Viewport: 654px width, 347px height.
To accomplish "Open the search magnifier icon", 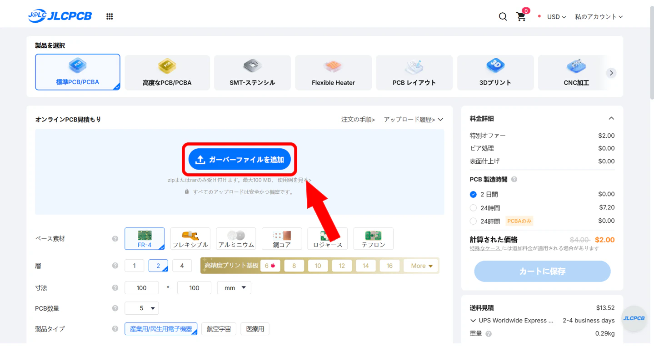I will tap(503, 16).
